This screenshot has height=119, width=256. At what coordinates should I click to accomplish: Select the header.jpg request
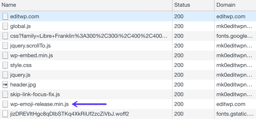pos(23,85)
